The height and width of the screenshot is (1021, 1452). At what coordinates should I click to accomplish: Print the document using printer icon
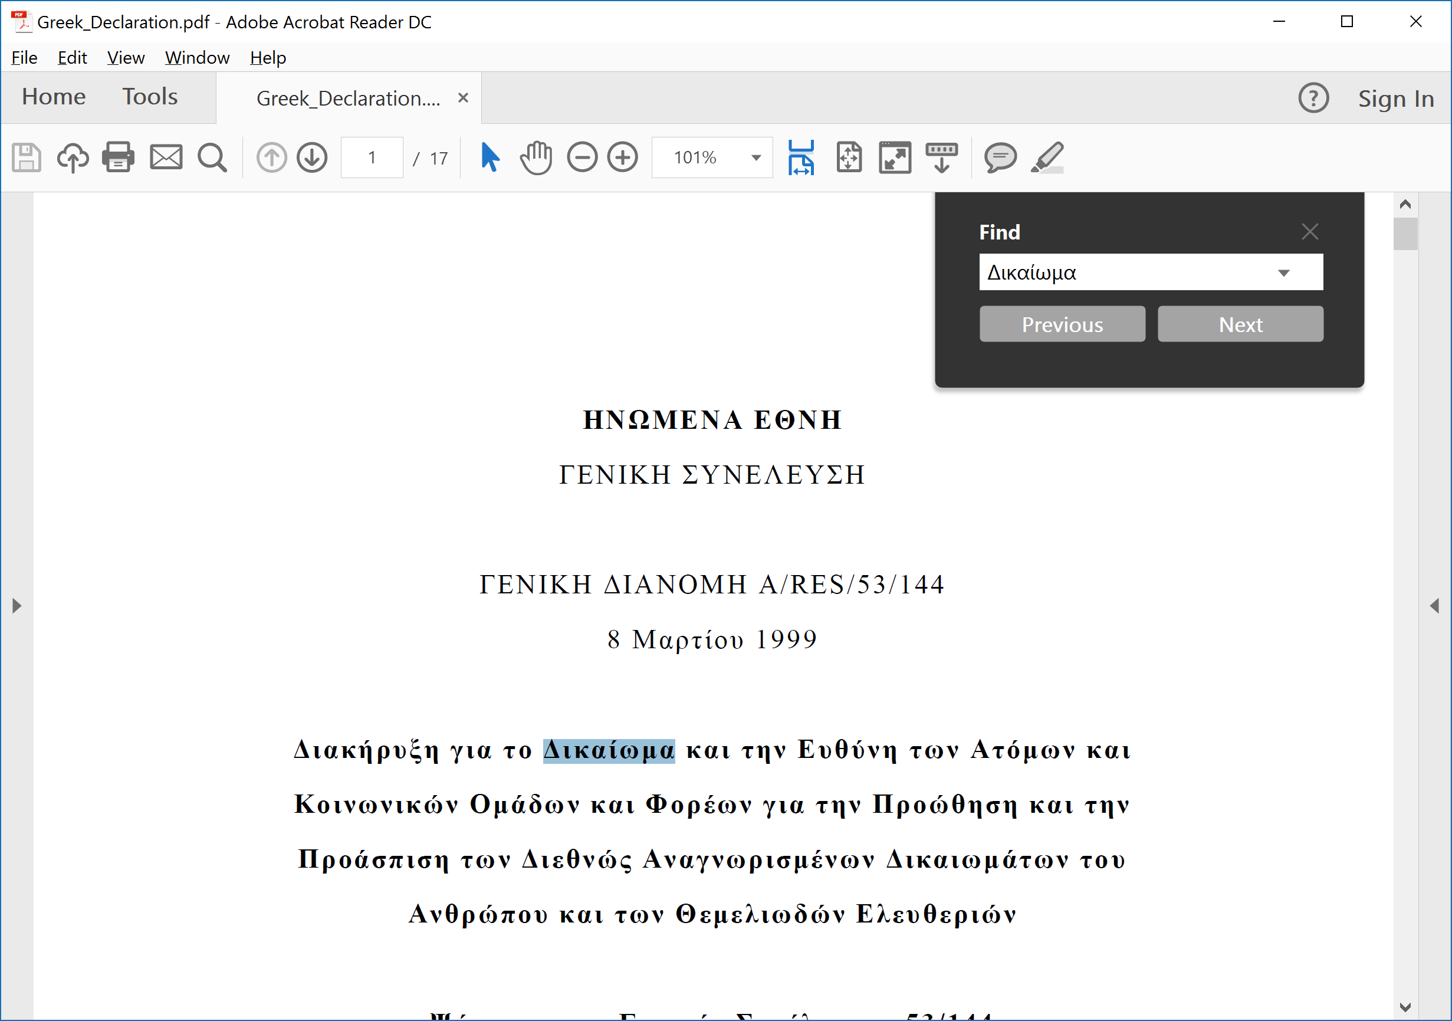[x=119, y=157]
